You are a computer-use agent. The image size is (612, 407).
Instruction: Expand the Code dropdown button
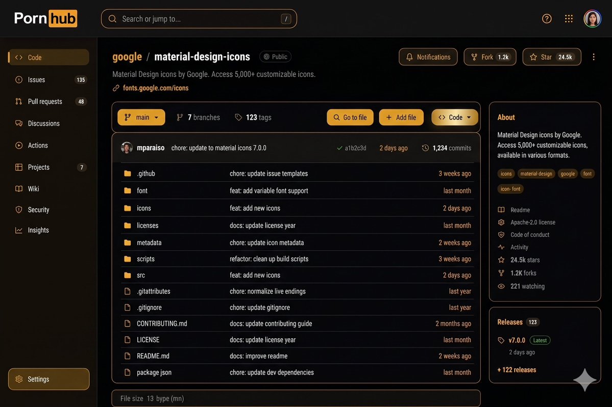tap(454, 117)
